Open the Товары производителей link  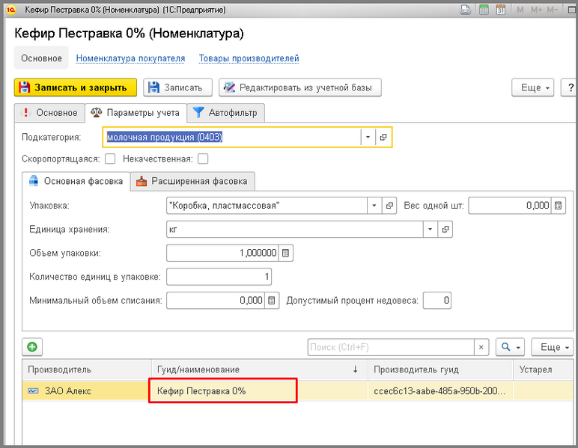tap(249, 58)
